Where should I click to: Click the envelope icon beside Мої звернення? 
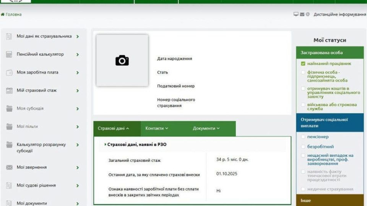tap(9, 167)
